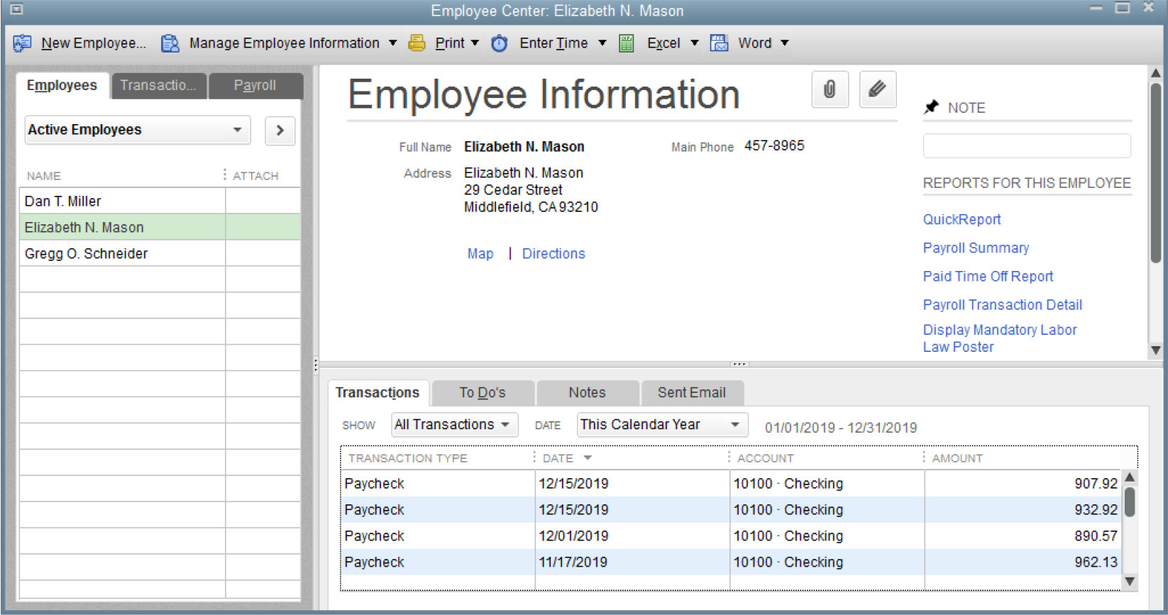Click the employee info scrollbar thumb
Image resolution: width=1168 pixels, height=615 pixels.
[1156, 174]
